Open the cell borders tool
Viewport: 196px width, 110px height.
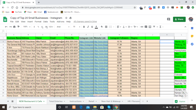coord(106,27)
